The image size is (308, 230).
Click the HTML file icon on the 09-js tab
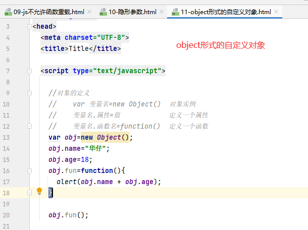(8, 12)
